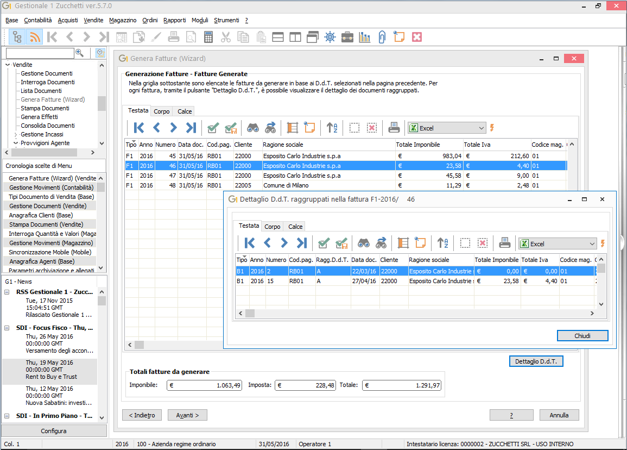This screenshot has height=450, width=627.
Task: Click Imponibile total field 1.063,49
Action: 204,385
